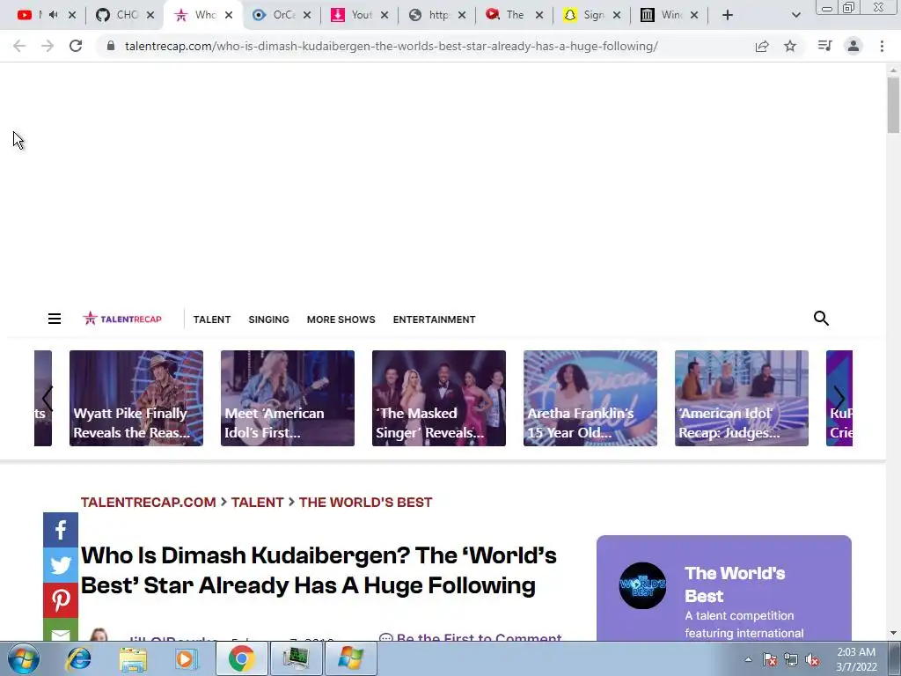
Task: Open the MORE SHOWS nav menu
Action: 341,320
